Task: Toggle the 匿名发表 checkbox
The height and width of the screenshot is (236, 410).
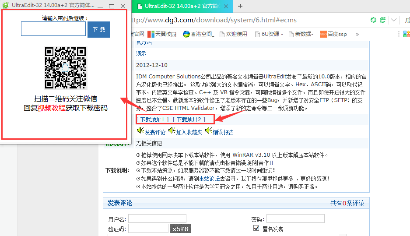Action: 256,228
